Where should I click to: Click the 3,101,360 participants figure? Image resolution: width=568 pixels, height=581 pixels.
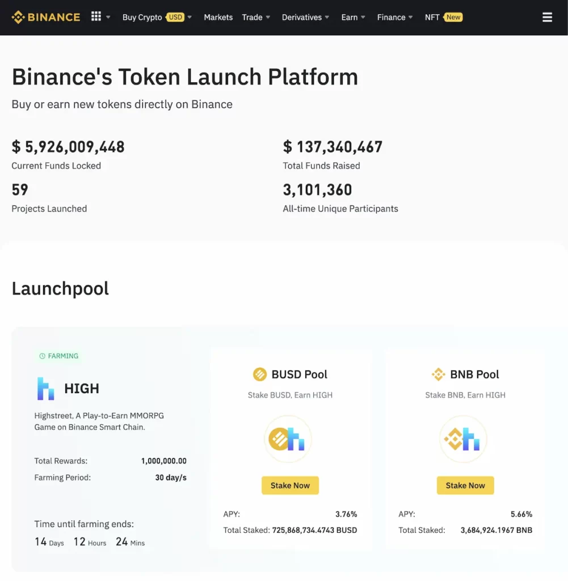point(318,190)
